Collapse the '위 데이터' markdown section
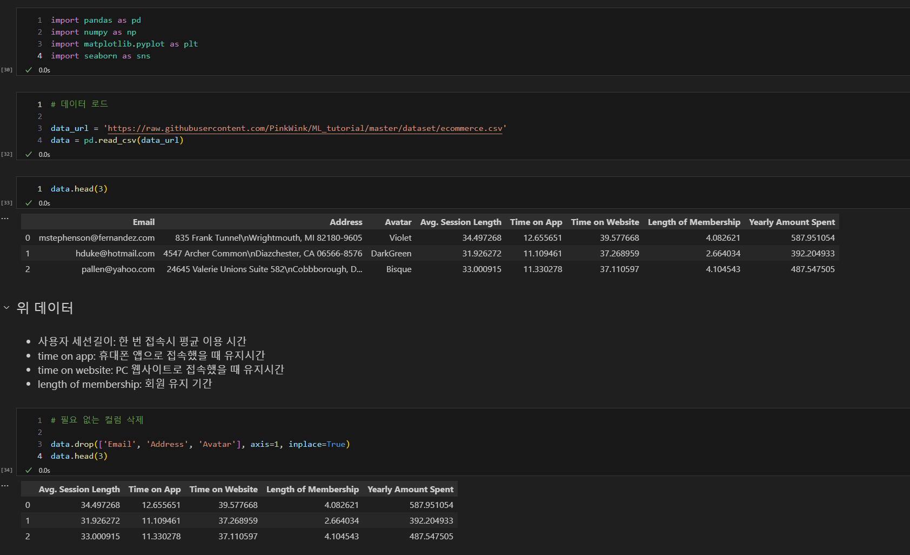This screenshot has height=555, width=910. [x=6, y=307]
